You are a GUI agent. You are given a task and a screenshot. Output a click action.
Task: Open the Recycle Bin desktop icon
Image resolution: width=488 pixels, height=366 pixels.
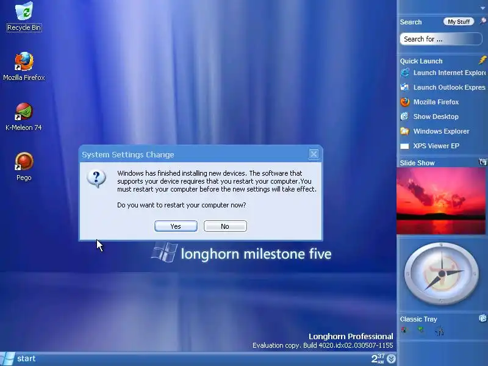[x=24, y=16]
